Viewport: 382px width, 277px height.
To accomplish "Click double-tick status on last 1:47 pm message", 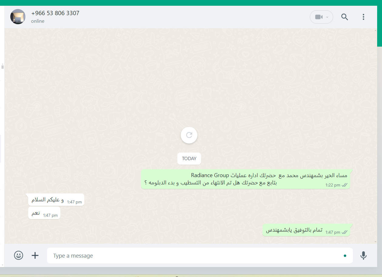I will [x=344, y=232].
